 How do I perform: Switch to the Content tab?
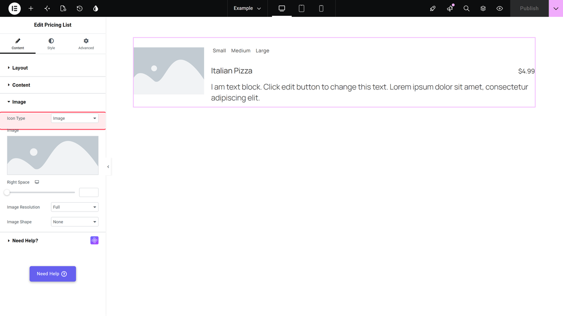tap(18, 44)
